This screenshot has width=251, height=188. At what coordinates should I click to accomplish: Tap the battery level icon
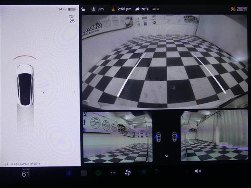(72, 9)
